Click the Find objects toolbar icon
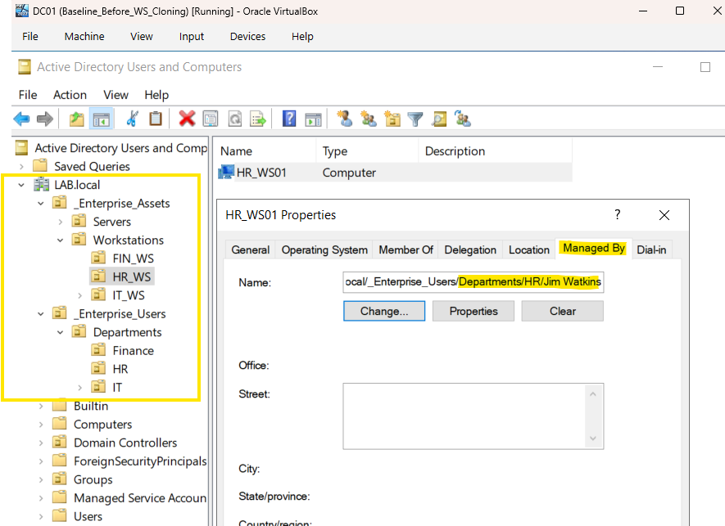Screen dimensions: 725x526 point(439,119)
